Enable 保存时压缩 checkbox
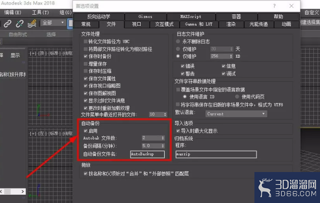320x203 pixels. tap(86, 71)
